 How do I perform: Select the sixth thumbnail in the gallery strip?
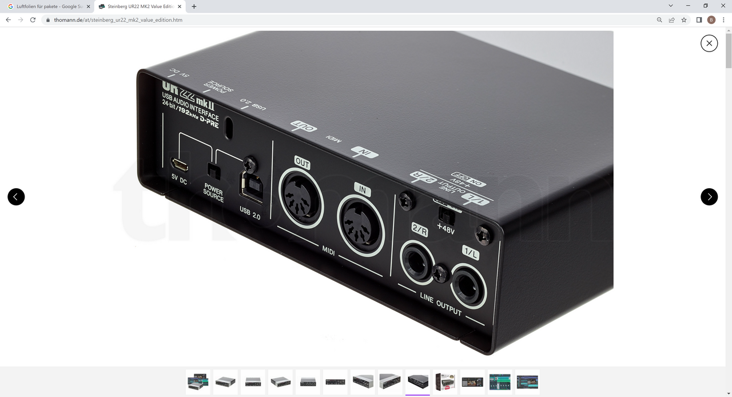pyautogui.click(x=335, y=382)
